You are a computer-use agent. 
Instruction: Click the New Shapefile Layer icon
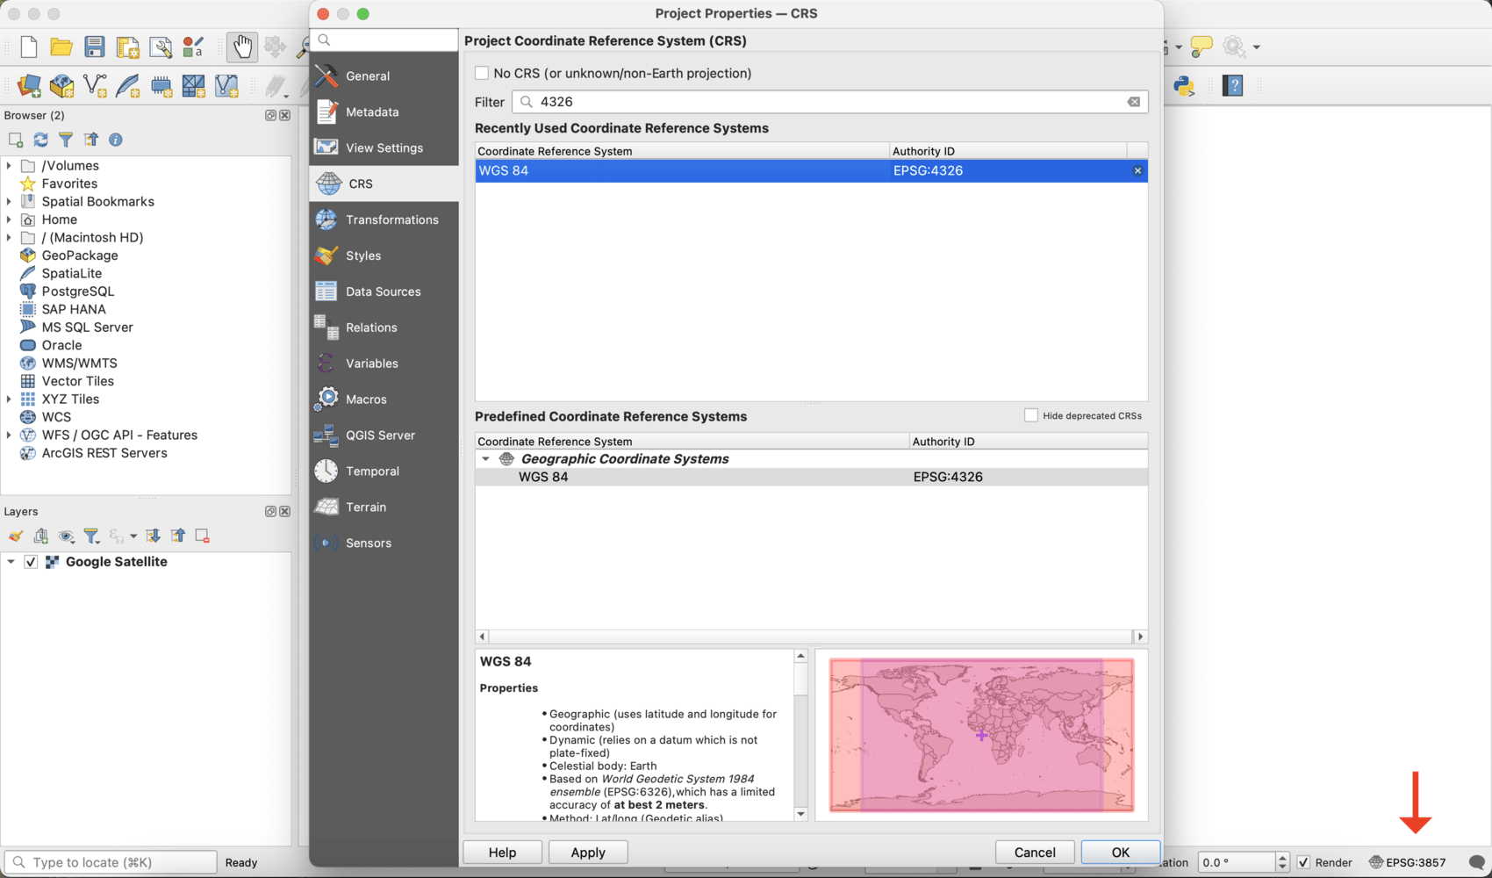[95, 85]
